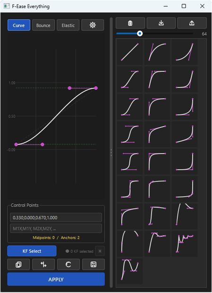Click the save preset floppy disk icon

coord(93,265)
